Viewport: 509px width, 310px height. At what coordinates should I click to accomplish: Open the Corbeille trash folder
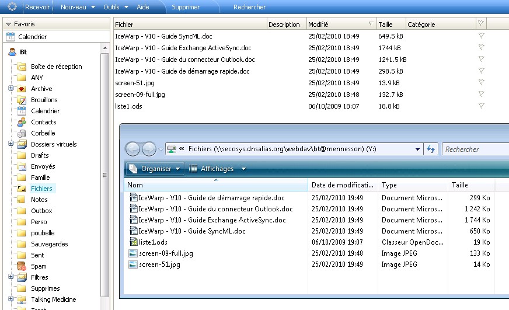pyautogui.click(x=43, y=133)
